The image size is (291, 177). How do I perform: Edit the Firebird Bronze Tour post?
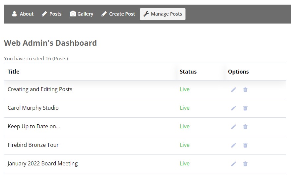point(234,145)
